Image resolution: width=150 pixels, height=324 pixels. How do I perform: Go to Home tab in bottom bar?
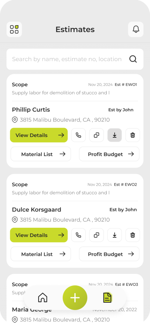[x=43, y=298]
